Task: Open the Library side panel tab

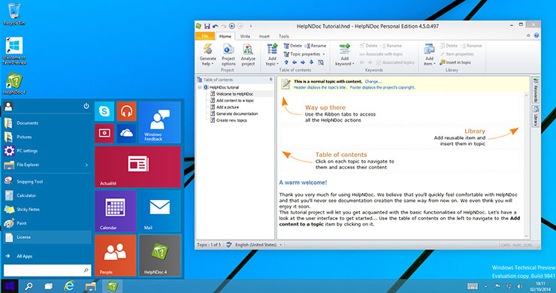Action: pos(536,116)
